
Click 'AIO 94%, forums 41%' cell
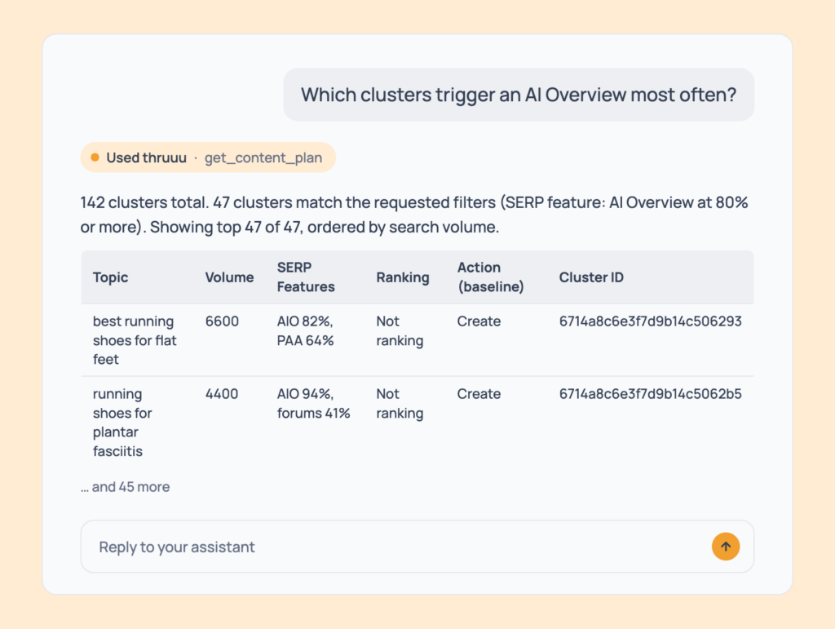click(313, 403)
